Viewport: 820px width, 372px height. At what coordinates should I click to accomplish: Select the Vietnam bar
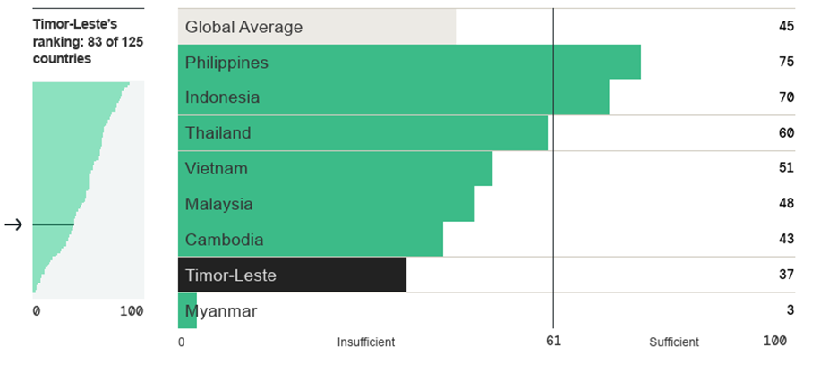pyautogui.click(x=335, y=168)
